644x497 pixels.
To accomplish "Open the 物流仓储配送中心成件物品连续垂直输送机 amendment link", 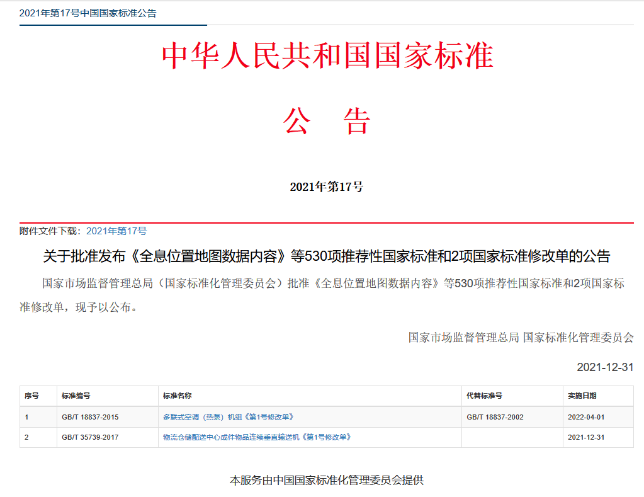I will point(256,437).
